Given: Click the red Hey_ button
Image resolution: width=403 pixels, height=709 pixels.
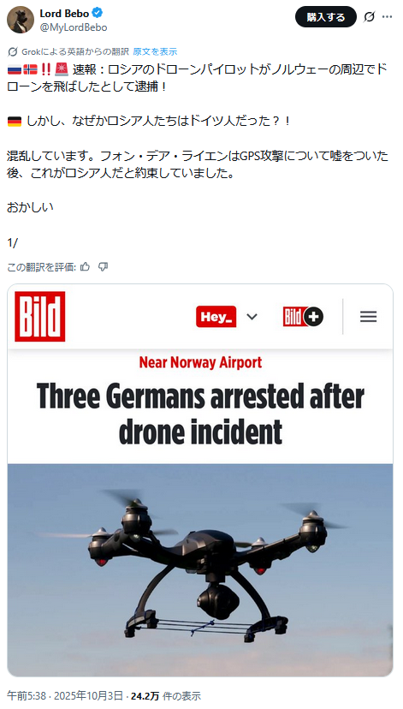Looking at the screenshot, I should click(216, 317).
